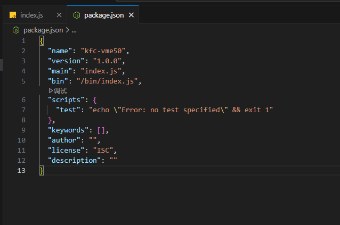The width and height of the screenshot is (340, 225).
Task: Switch to the index.js tab
Action: click(x=31, y=15)
